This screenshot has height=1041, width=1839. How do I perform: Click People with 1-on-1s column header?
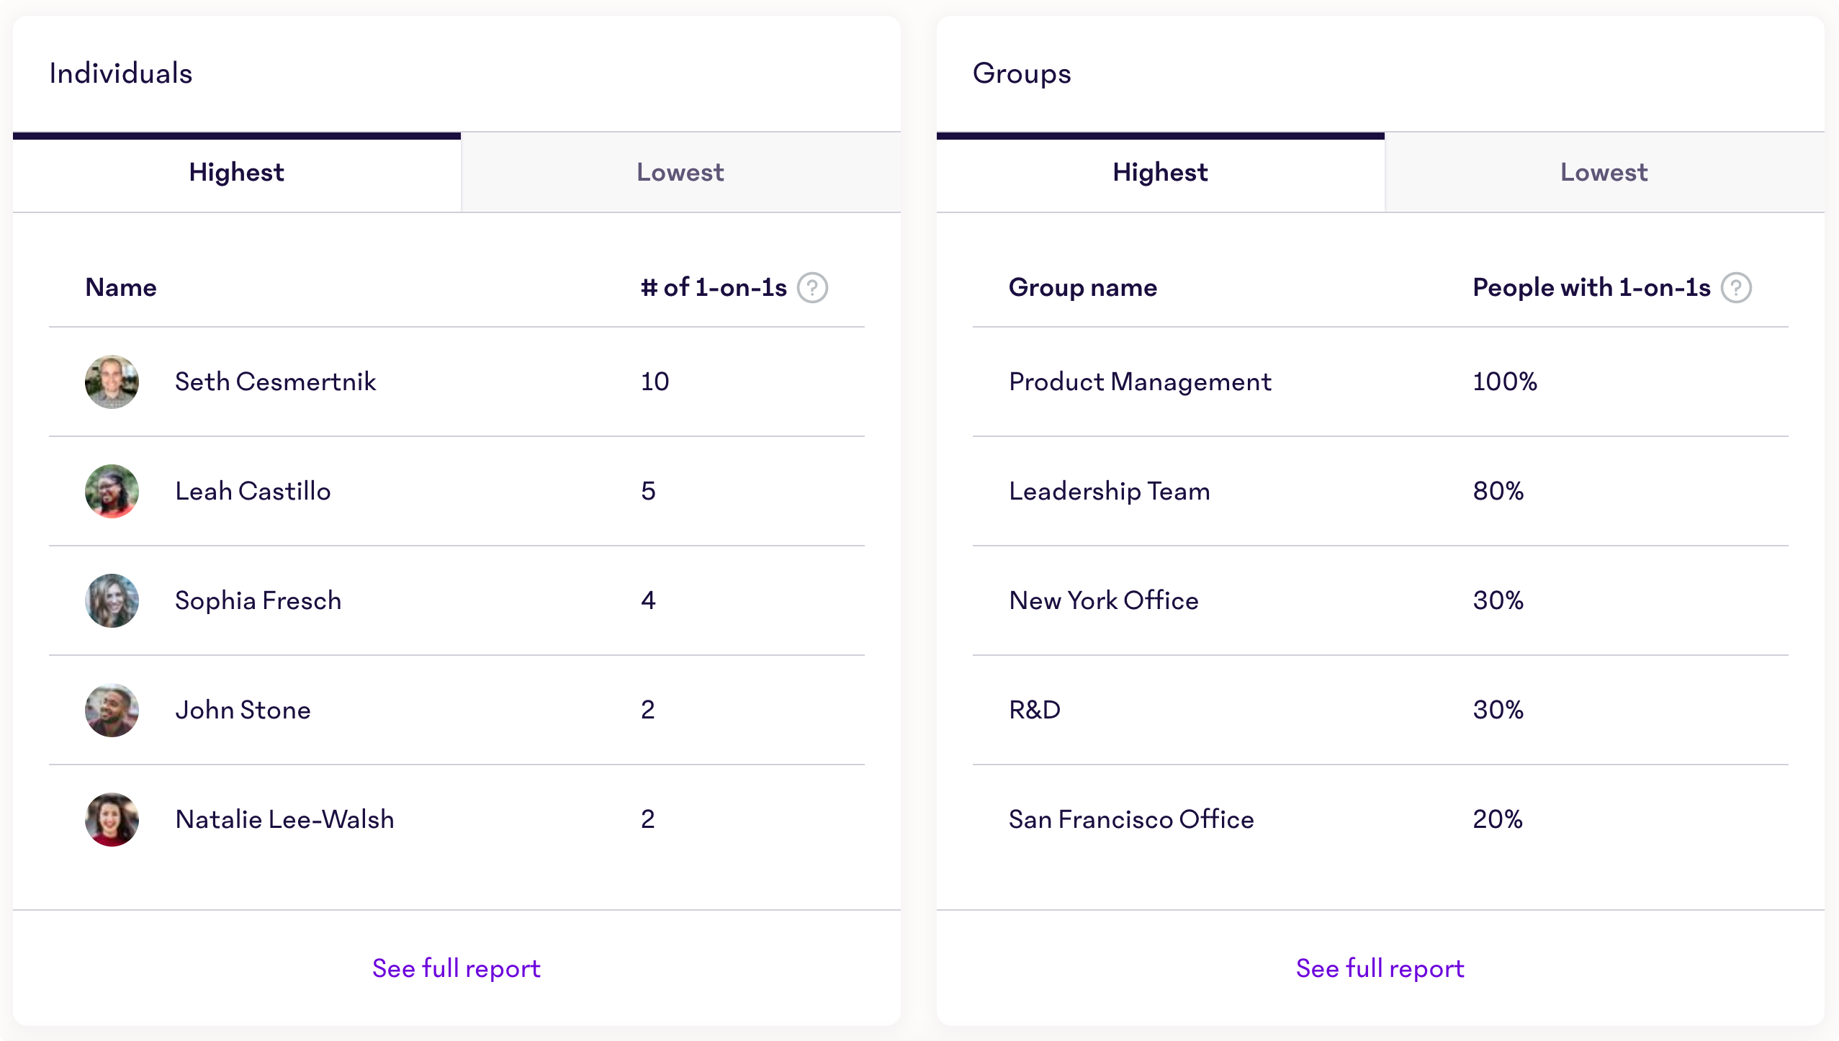pyautogui.click(x=1591, y=288)
